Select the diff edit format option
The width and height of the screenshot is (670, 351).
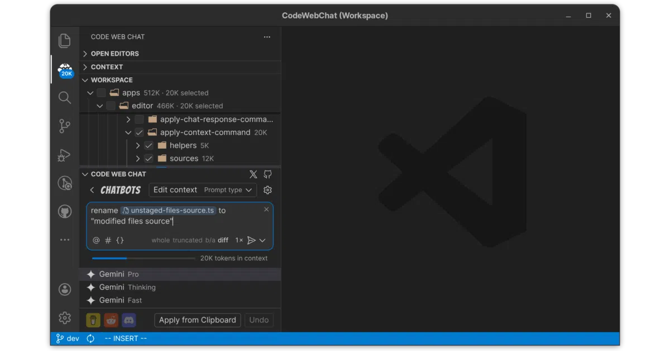(x=223, y=240)
